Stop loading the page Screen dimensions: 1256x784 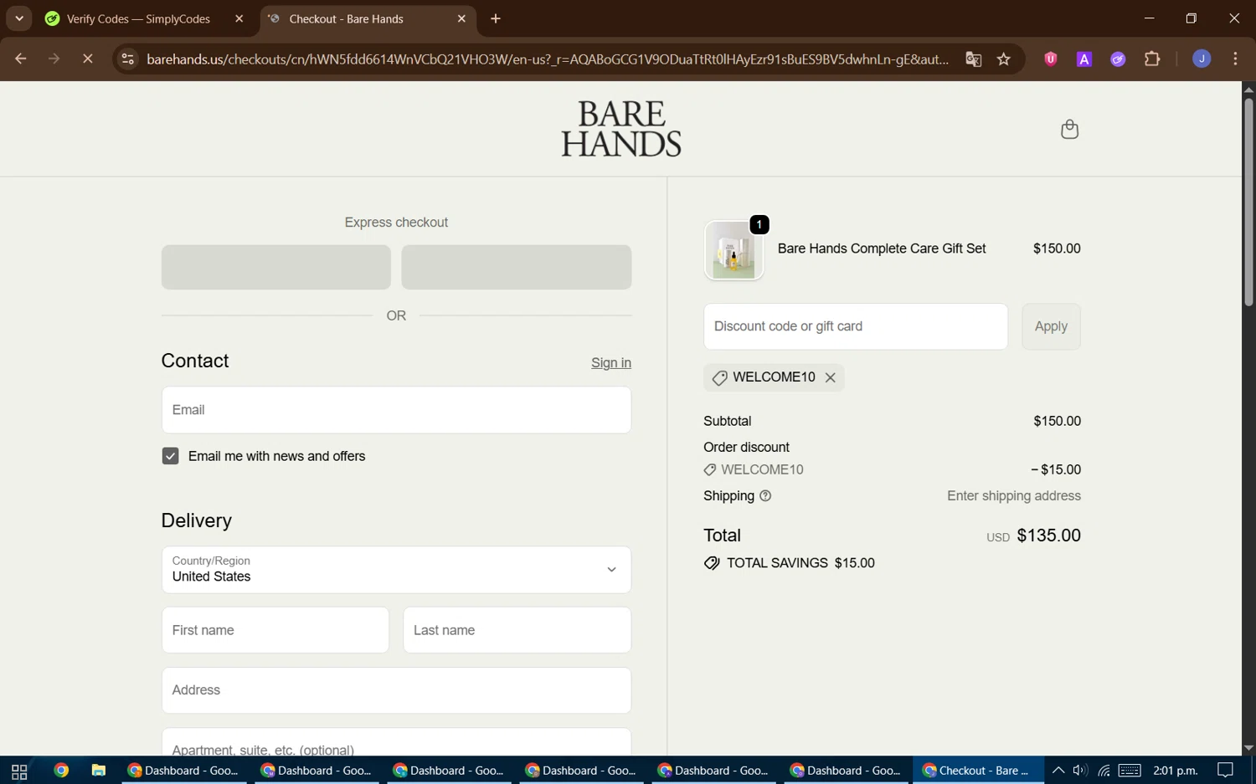pos(87,59)
